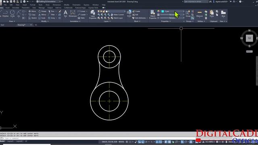Click the object color wheel icon

click(158, 11)
